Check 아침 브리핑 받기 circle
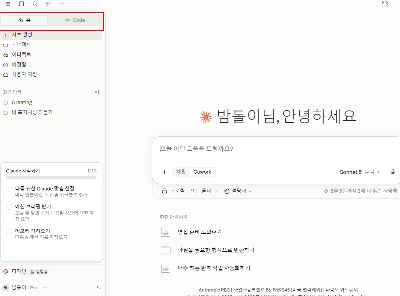The width and height of the screenshot is (400, 296). click(x=9, y=207)
